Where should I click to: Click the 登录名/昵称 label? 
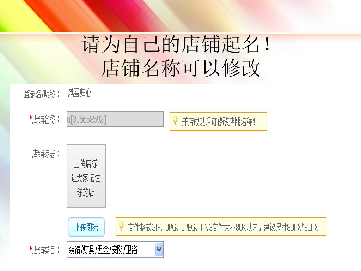tap(42, 94)
